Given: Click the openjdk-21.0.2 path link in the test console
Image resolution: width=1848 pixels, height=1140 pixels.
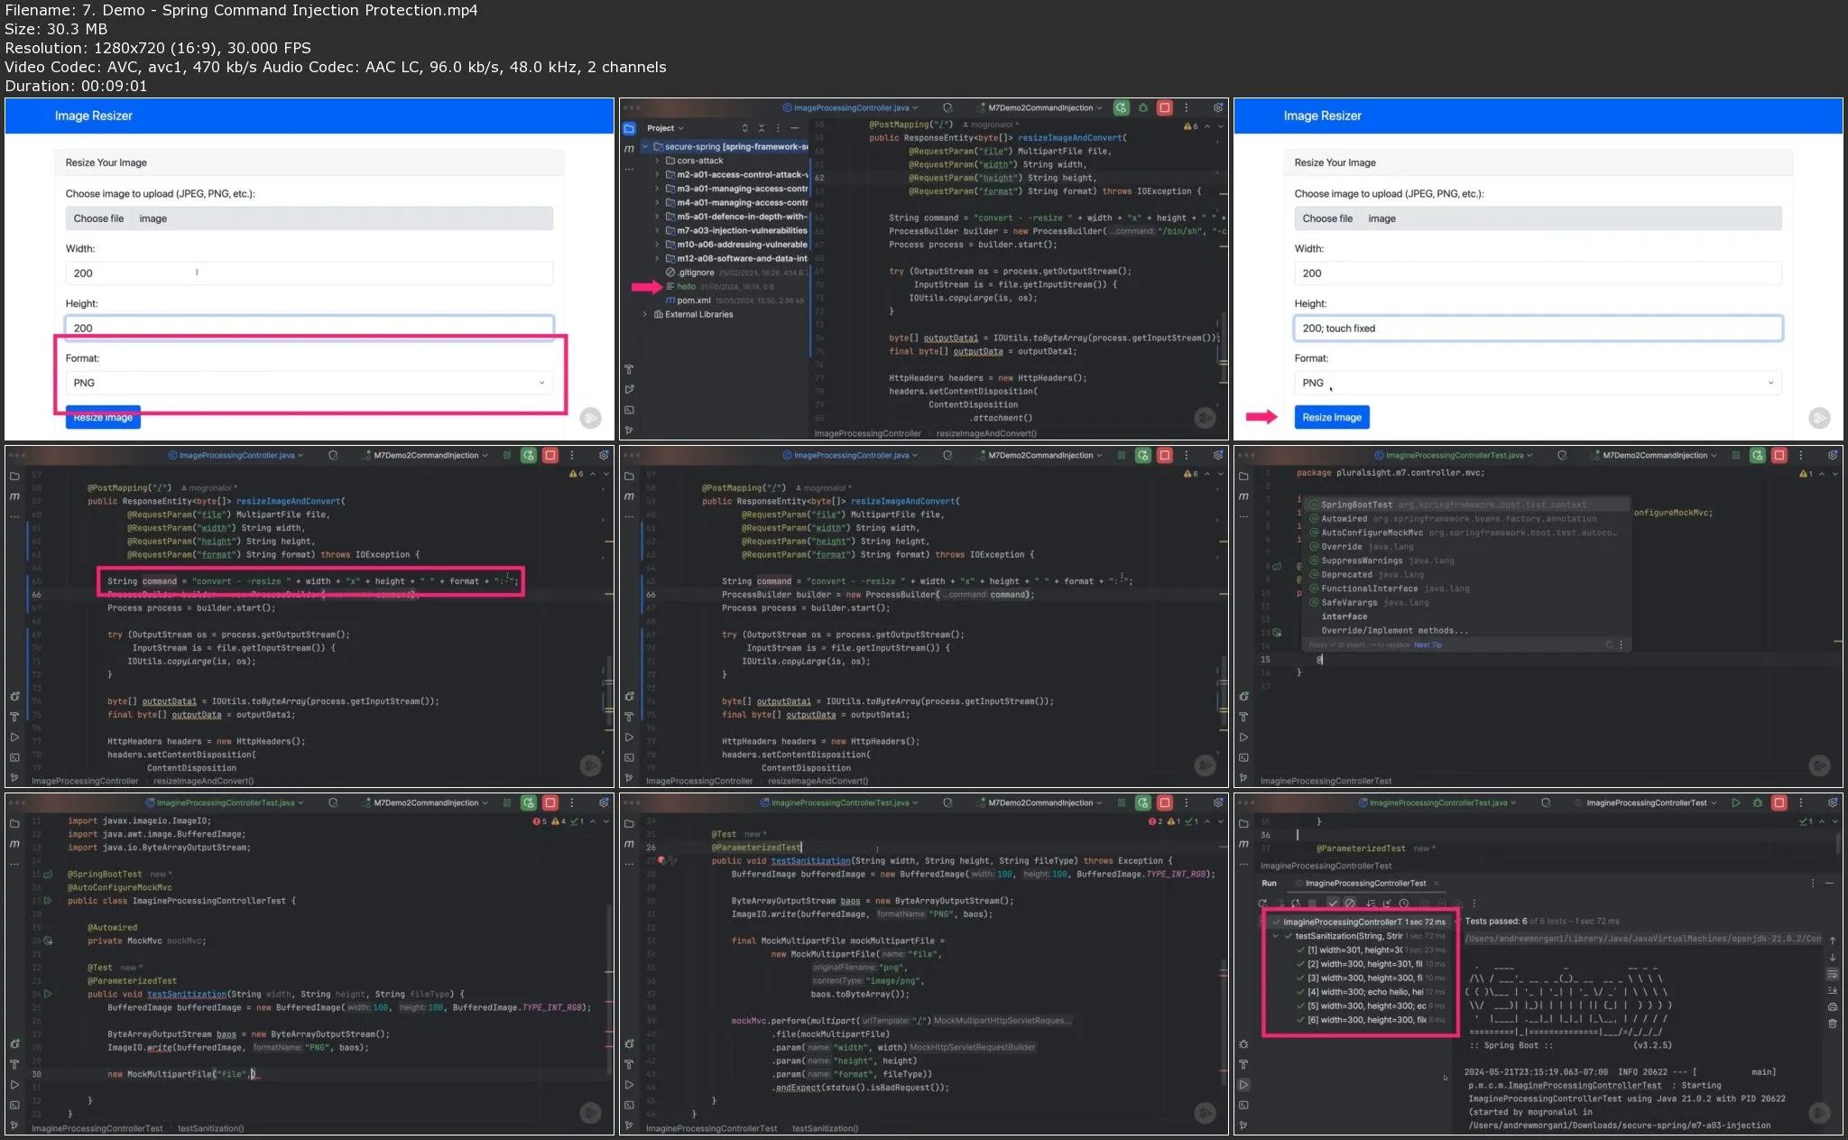Looking at the screenshot, I should click(x=1642, y=939).
